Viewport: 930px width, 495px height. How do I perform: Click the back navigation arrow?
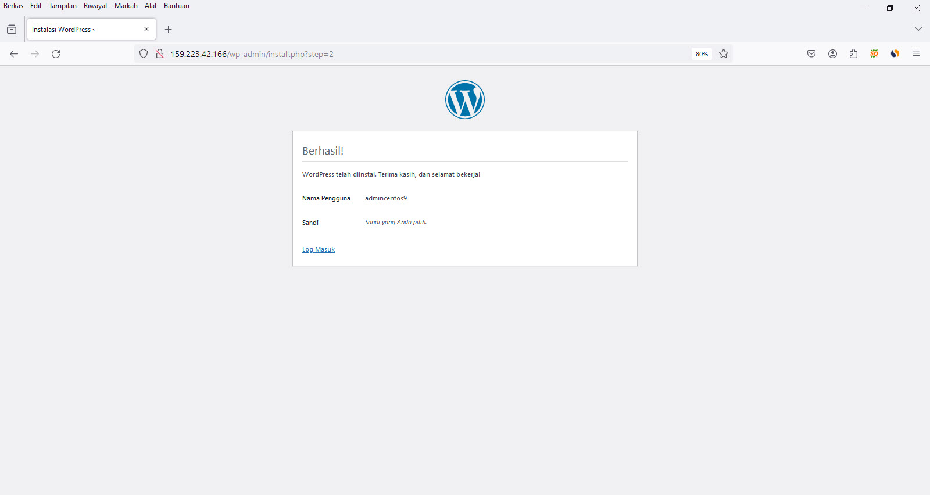14,54
